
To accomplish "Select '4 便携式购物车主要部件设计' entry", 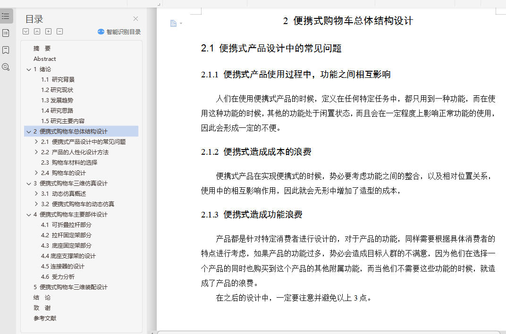I will pos(70,214).
